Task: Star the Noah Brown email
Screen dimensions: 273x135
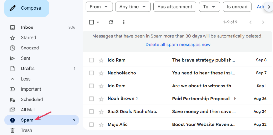Action: pyautogui.click(x=101, y=99)
